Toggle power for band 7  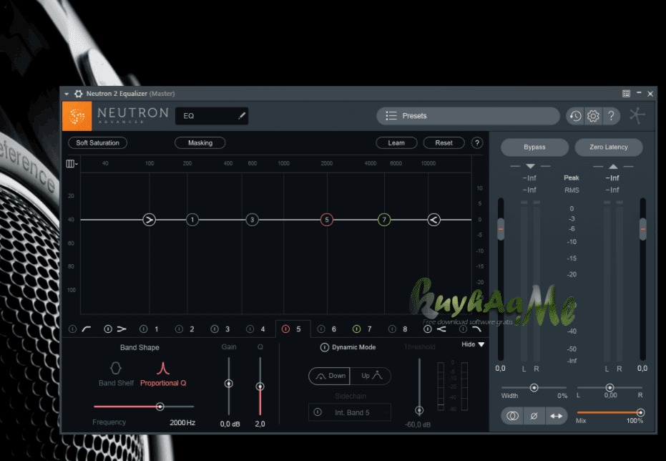(x=356, y=329)
